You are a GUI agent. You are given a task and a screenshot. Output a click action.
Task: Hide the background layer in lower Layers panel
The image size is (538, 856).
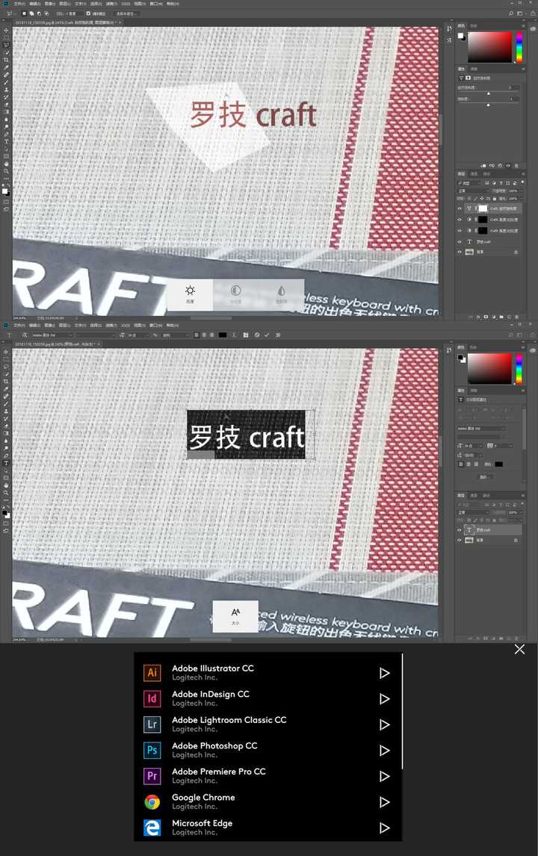tap(460, 541)
